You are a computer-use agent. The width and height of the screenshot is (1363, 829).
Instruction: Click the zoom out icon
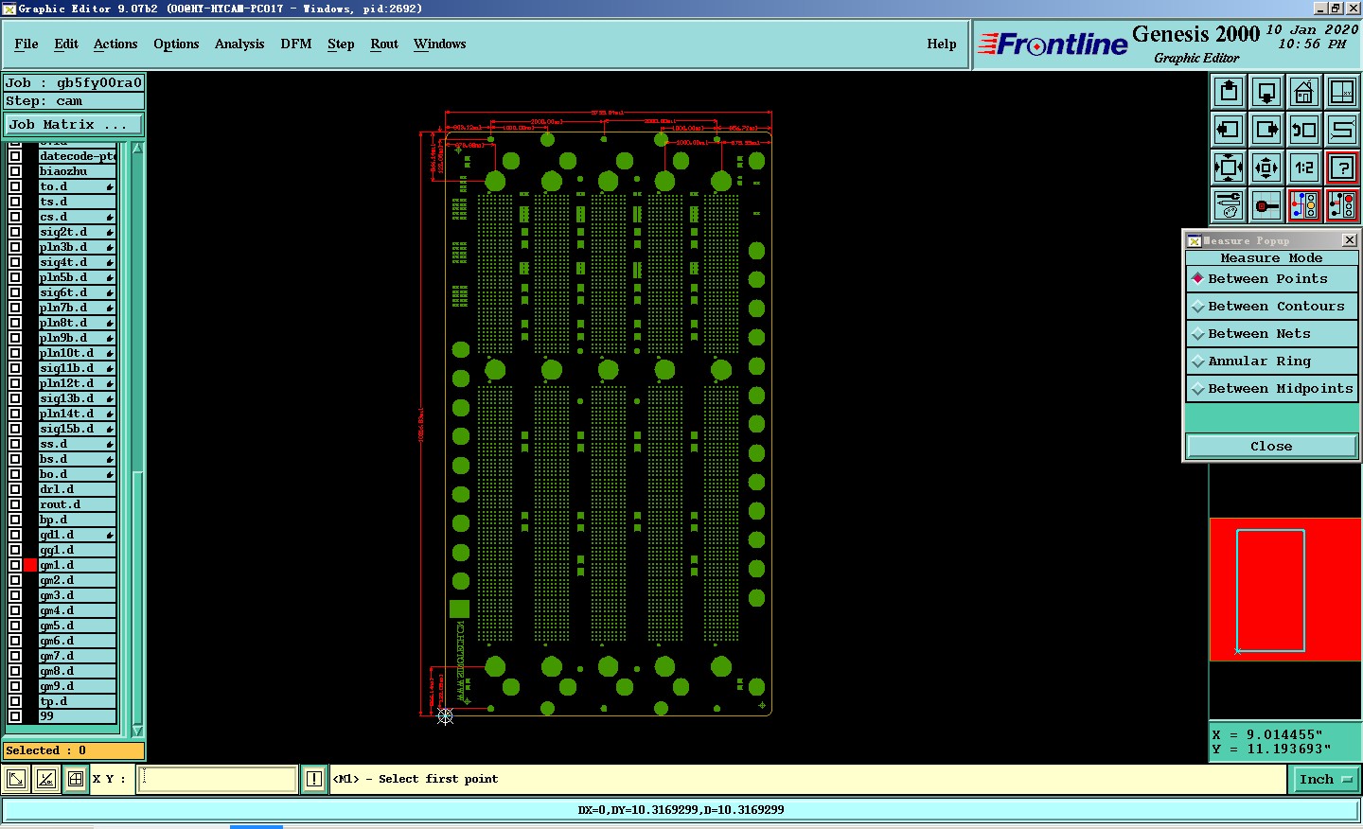1266,168
